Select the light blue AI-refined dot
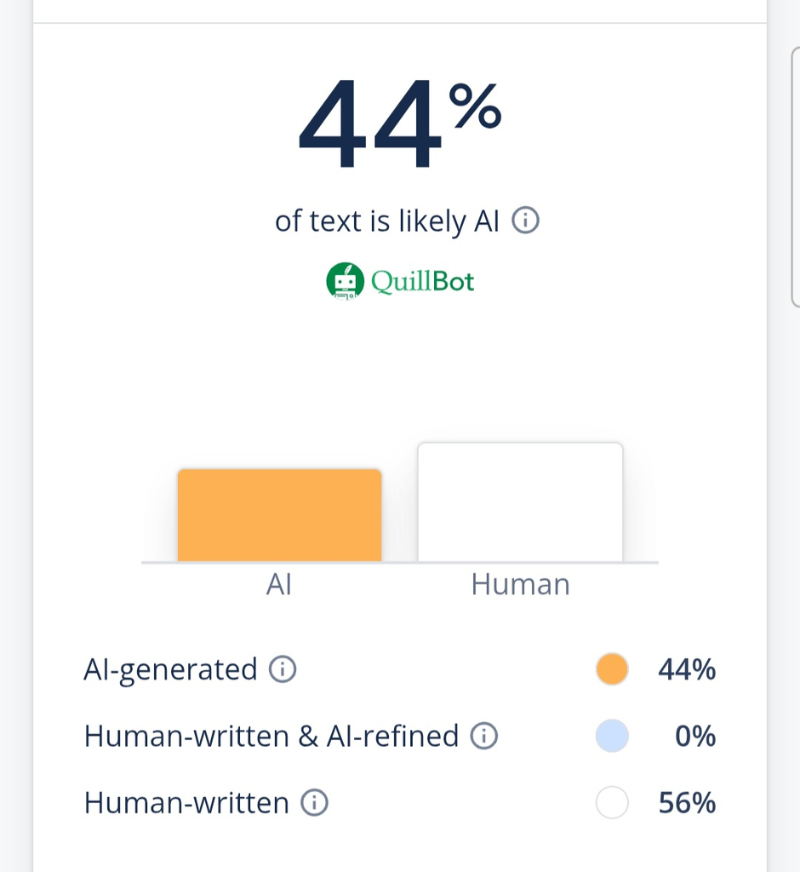Screen dimensions: 800x872 [x=613, y=736]
